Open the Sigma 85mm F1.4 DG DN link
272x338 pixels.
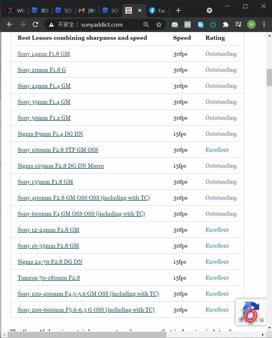pos(50,134)
